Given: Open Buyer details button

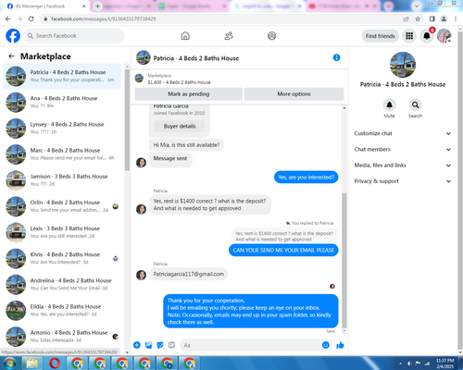Looking at the screenshot, I should [x=180, y=126].
